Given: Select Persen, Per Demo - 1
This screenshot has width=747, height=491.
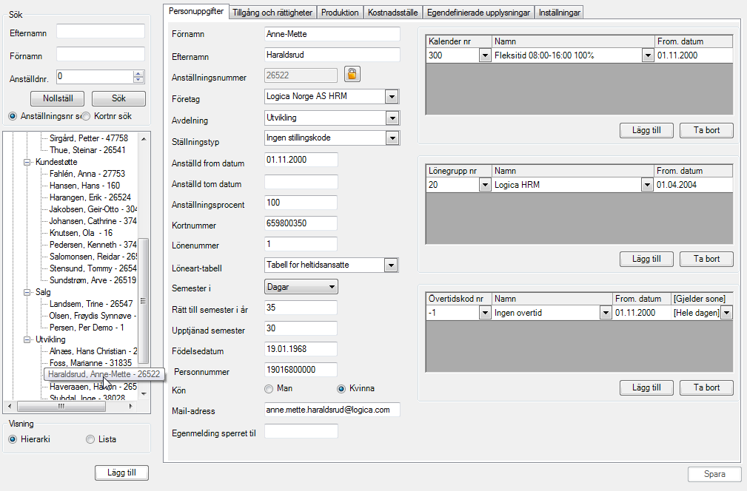Looking at the screenshot, I should click(87, 328).
